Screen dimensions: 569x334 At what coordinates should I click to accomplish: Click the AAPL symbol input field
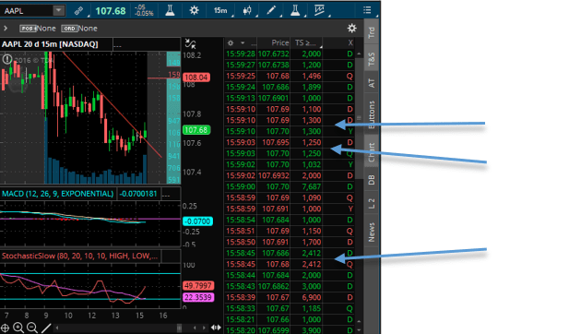point(28,10)
